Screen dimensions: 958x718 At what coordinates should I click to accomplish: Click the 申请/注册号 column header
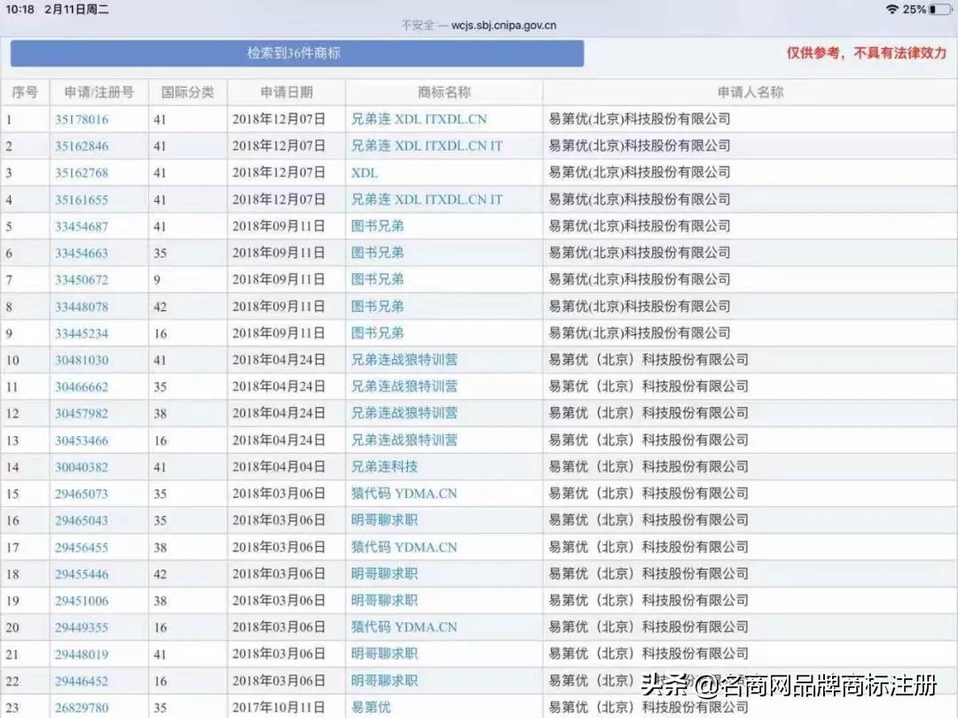100,92
